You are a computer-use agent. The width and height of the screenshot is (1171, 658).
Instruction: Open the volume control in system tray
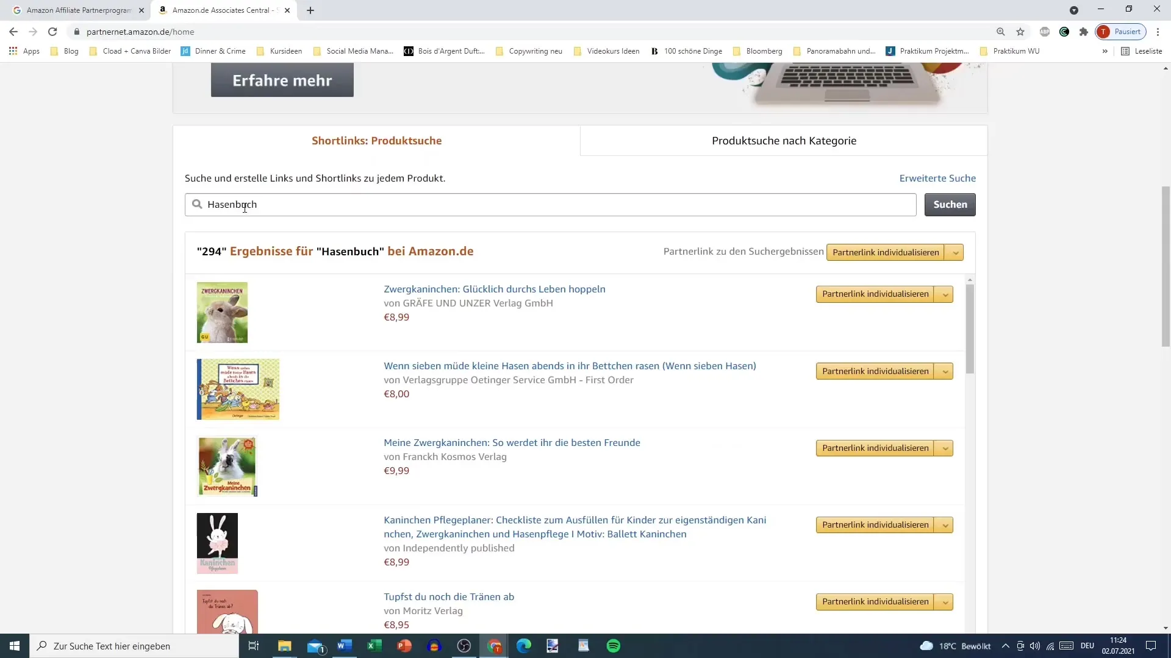(1035, 646)
